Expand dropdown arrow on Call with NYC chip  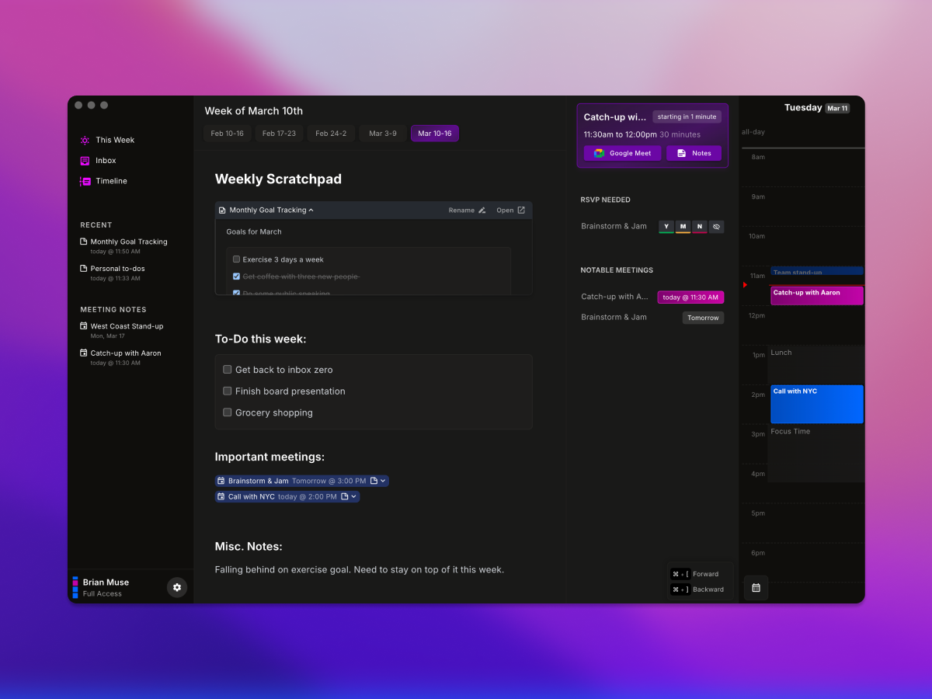[x=354, y=497]
